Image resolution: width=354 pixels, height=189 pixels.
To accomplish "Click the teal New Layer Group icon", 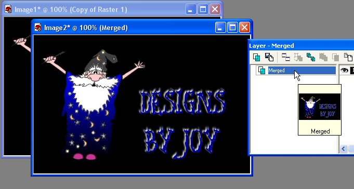I will pyautogui.click(x=311, y=57).
